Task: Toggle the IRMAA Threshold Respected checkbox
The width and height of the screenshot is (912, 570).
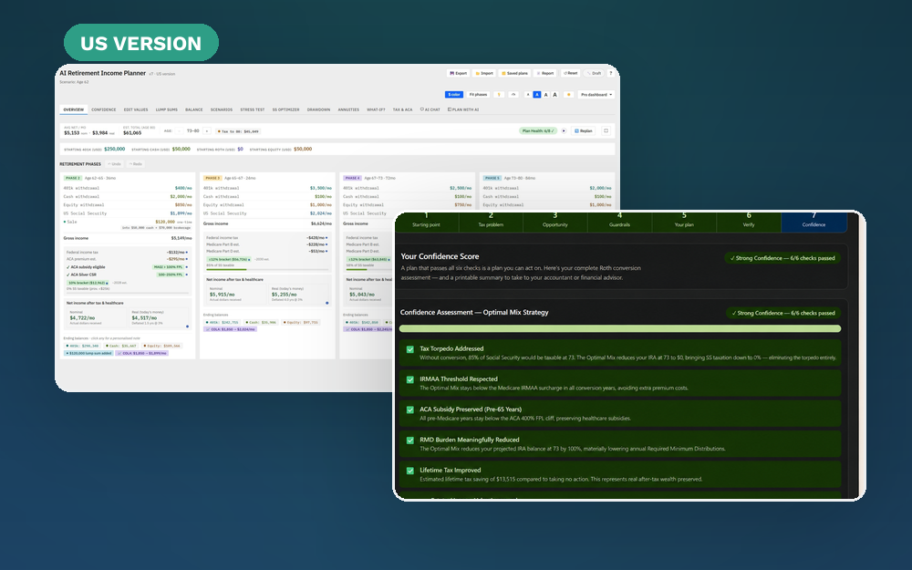Action: click(x=410, y=379)
